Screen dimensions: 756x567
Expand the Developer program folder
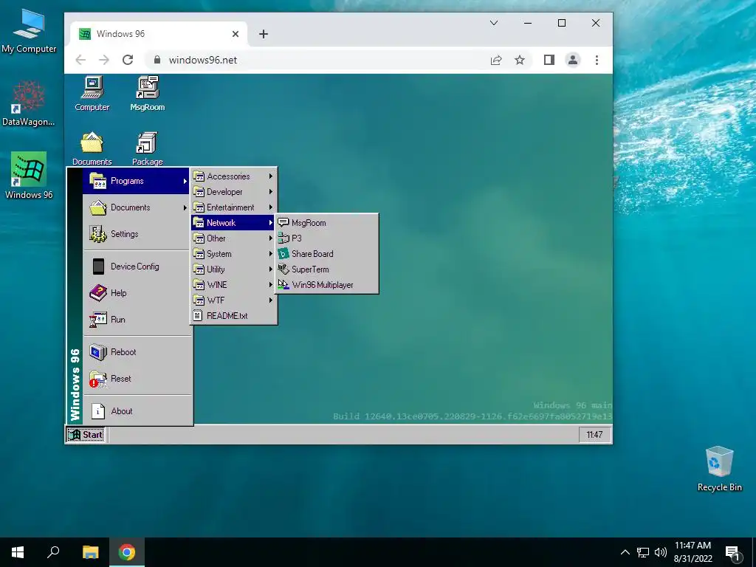pos(233,192)
